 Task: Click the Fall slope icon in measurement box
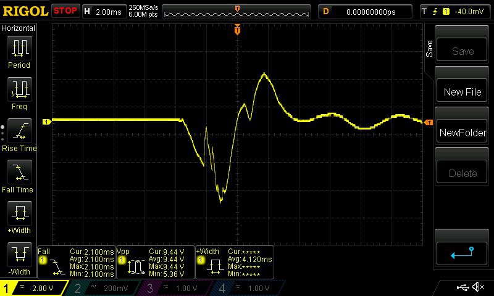(57, 268)
